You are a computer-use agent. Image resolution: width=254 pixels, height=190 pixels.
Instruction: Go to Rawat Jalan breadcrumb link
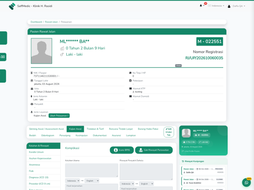click(x=51, y=22)
